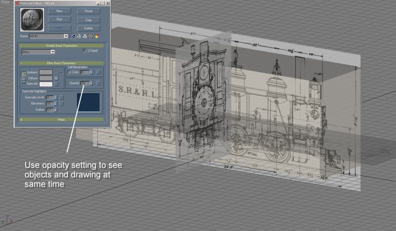The image size is (396, 231).
Task: Click the Self-Illumination map slot button
Action: 98,72
